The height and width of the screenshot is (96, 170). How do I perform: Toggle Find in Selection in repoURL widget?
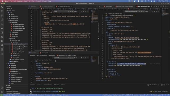[86, 58]
